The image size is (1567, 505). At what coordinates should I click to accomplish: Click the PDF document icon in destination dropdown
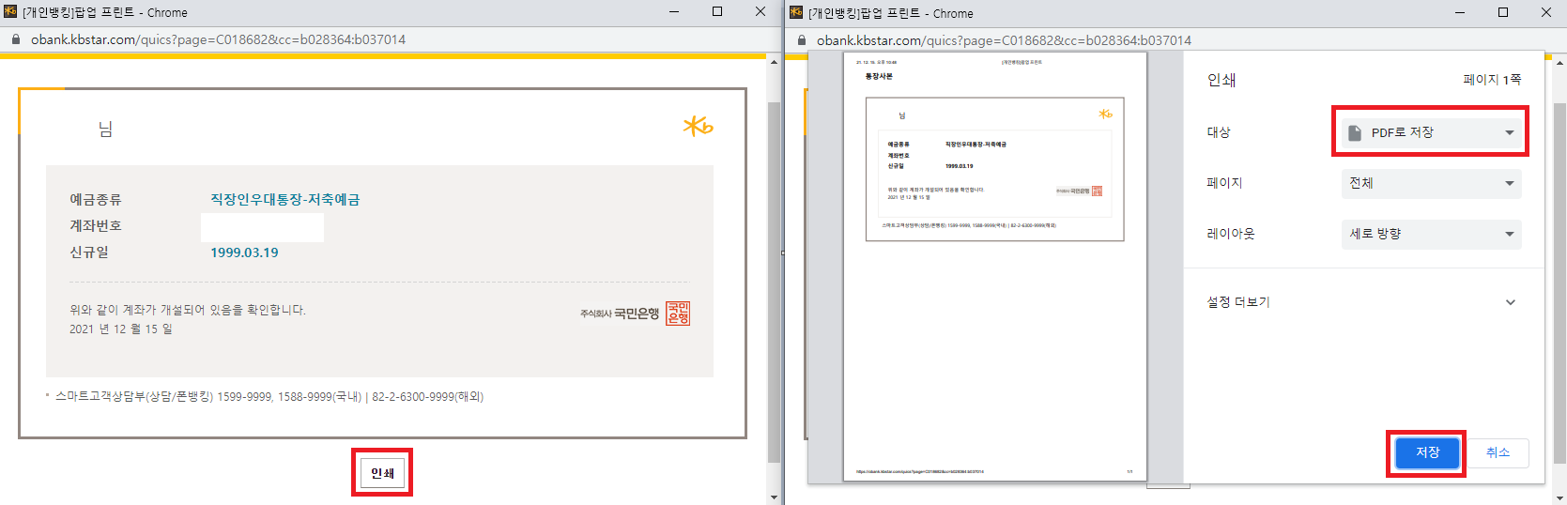coord(1355,133)
